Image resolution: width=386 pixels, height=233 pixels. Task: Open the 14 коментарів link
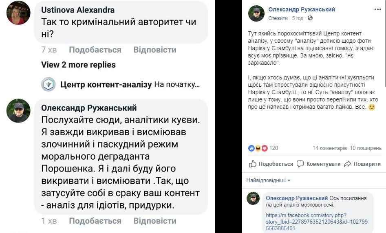(329, 148)
